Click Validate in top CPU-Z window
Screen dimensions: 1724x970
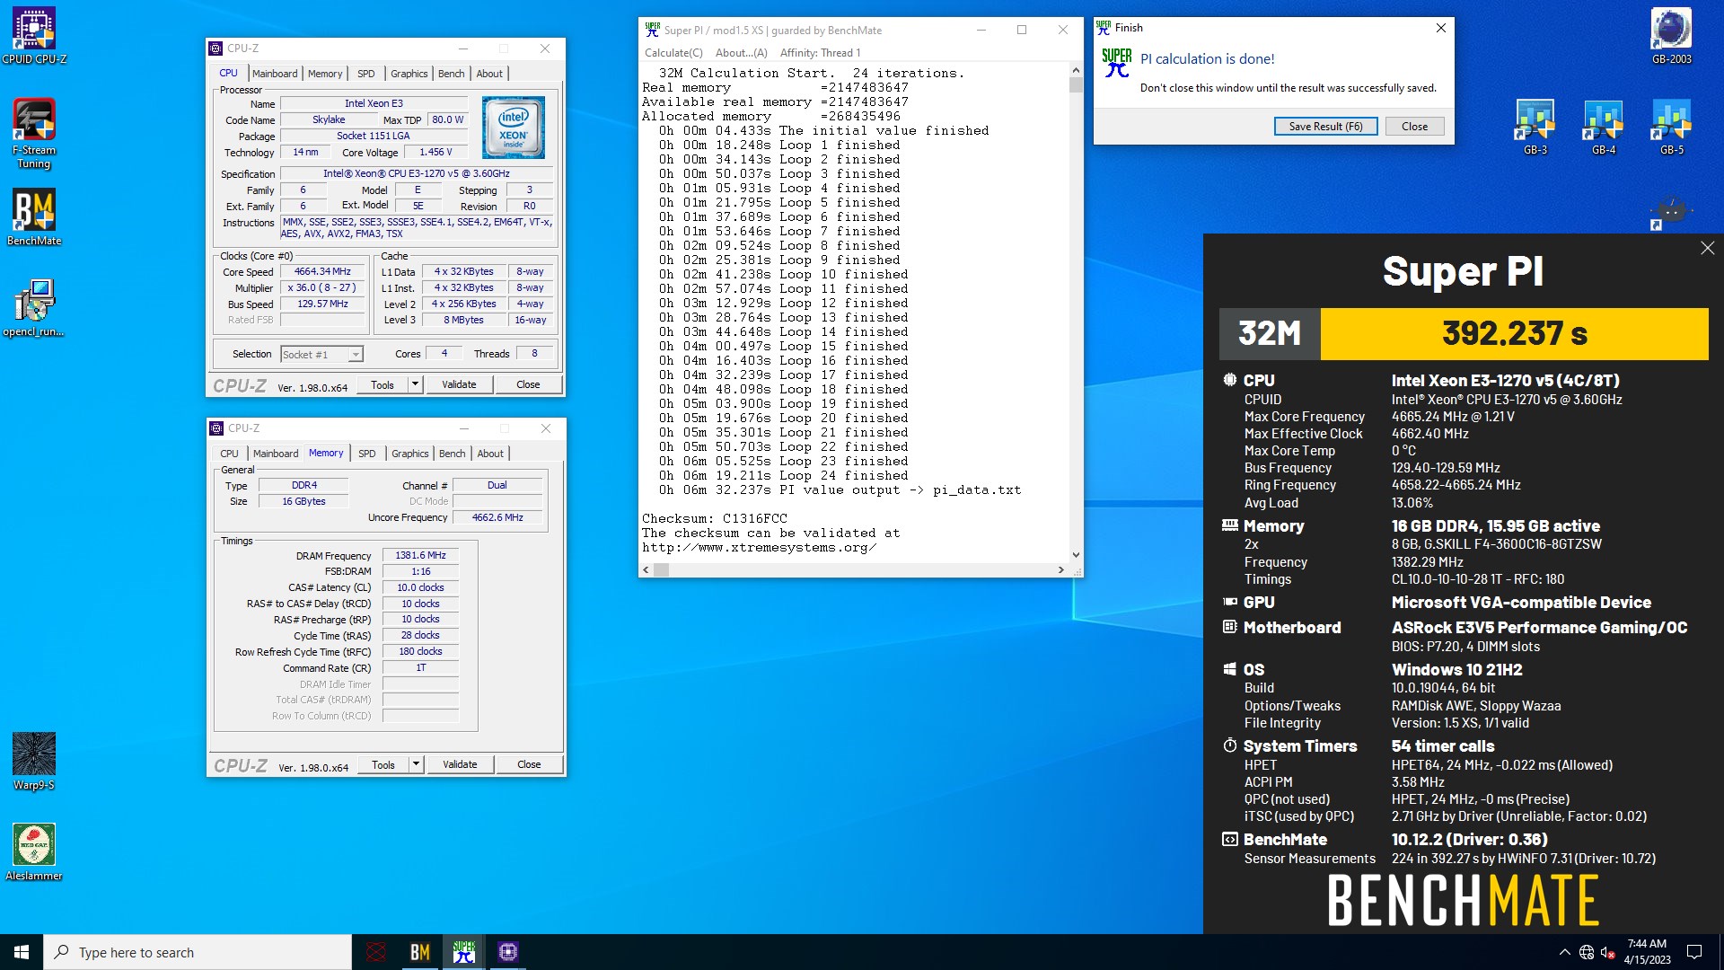(459, 384)
